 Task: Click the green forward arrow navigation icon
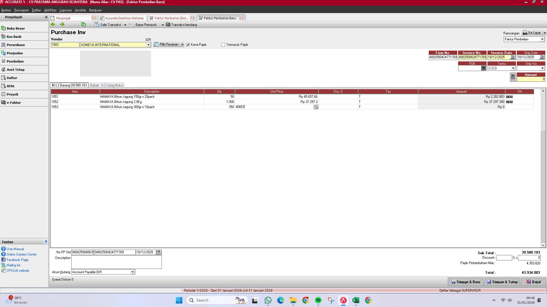[x=62, y=24]
